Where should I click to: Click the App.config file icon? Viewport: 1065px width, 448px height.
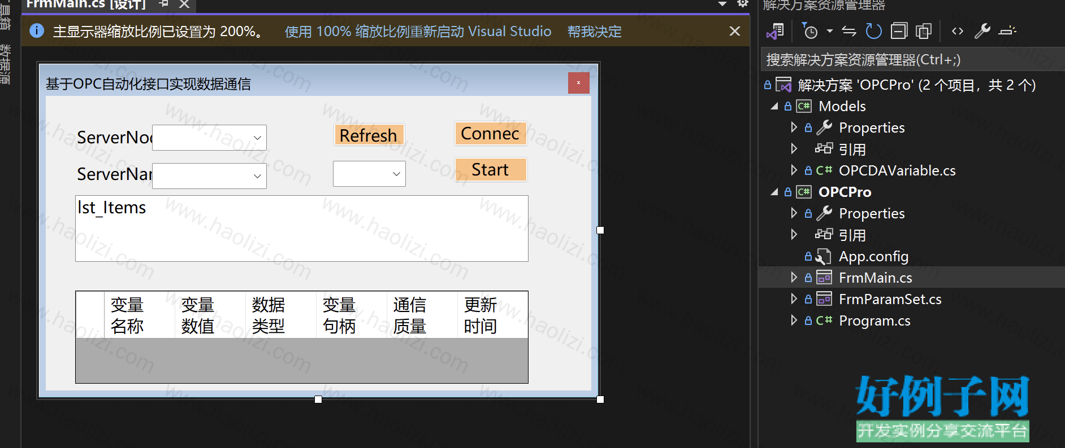click(824, 257)
